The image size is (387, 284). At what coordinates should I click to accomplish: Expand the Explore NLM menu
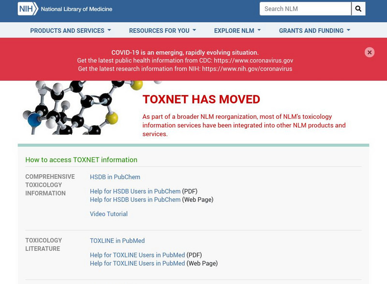click(x=238, y=30)
